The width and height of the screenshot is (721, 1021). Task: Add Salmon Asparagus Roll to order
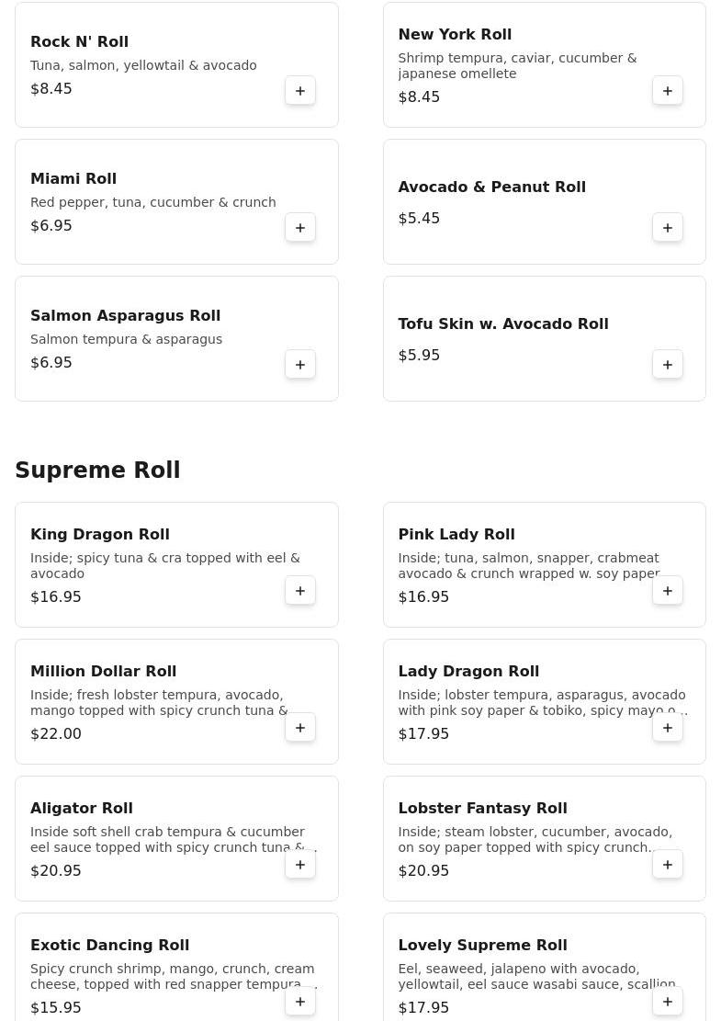tap(300, 365)
